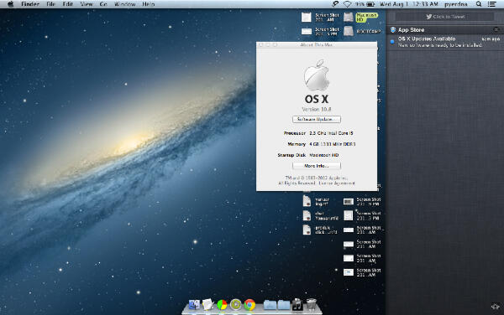Click the Click to Tweet button

445,17
